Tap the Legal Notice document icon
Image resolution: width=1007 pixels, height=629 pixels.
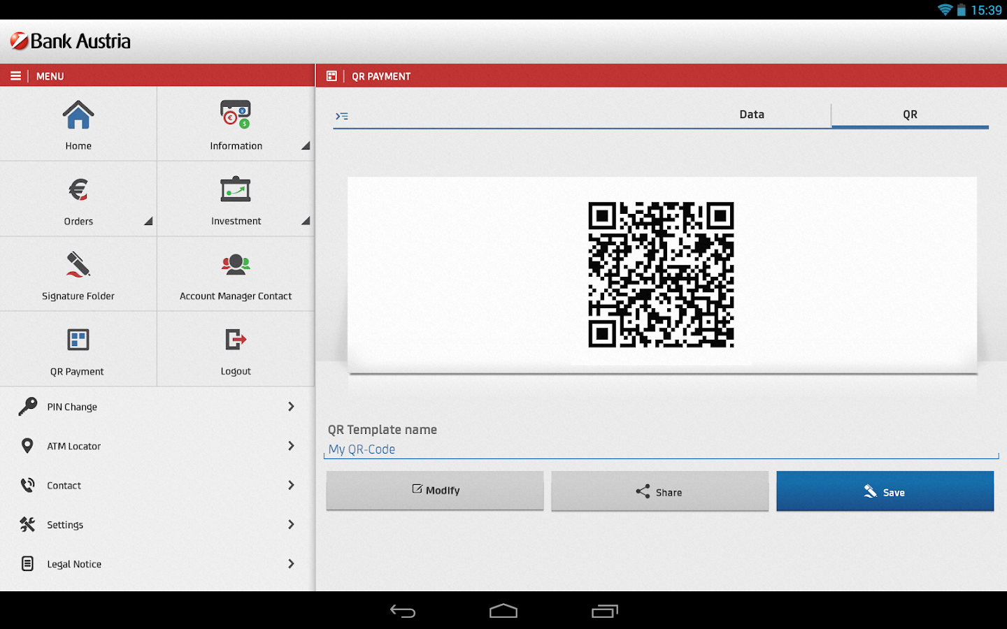pos(27,563)
